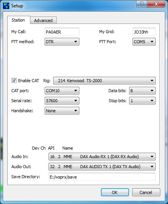This screenshot has height=204, width=168.
Task: Open the PTT method dropdown
Action: point(62,42)
